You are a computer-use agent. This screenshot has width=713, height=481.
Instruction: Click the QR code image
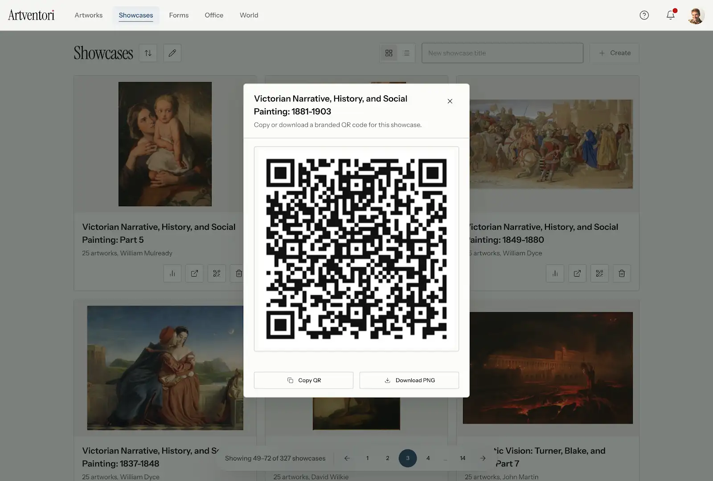(x=356, y=249)
